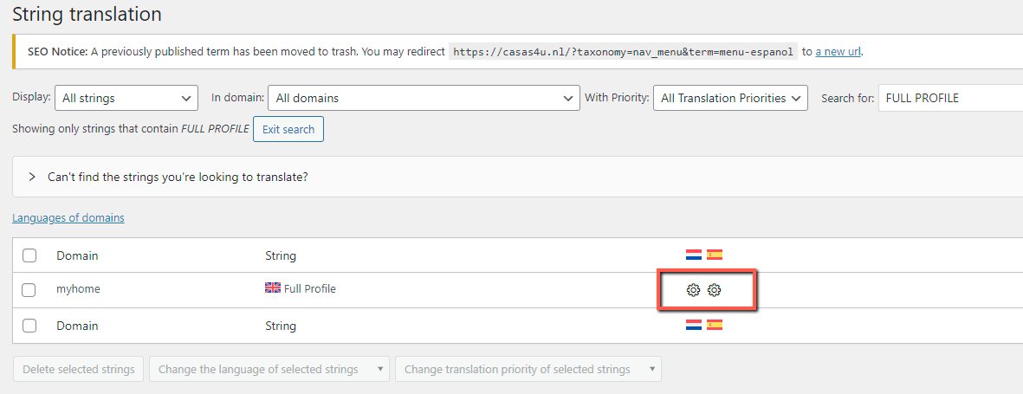Open "Change translation priority of selected strings" dropdown
The width and height of the screenshot is (1023, 394).
click(x=528, y=369)
